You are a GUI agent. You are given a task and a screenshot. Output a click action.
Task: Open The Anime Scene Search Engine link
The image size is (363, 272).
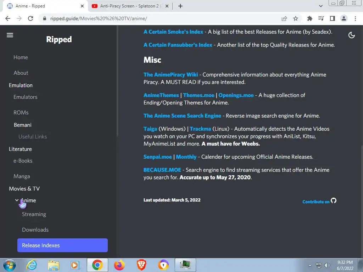[182, 116]
